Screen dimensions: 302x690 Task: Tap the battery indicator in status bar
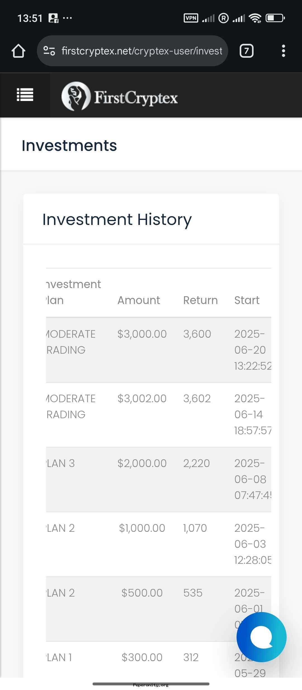click(x=275, y=18)
